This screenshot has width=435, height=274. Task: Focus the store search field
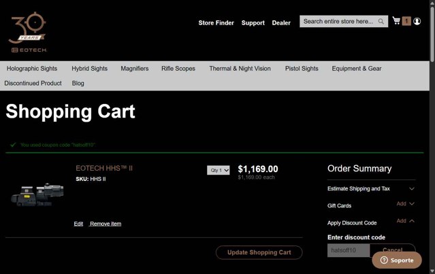point(344,21)
